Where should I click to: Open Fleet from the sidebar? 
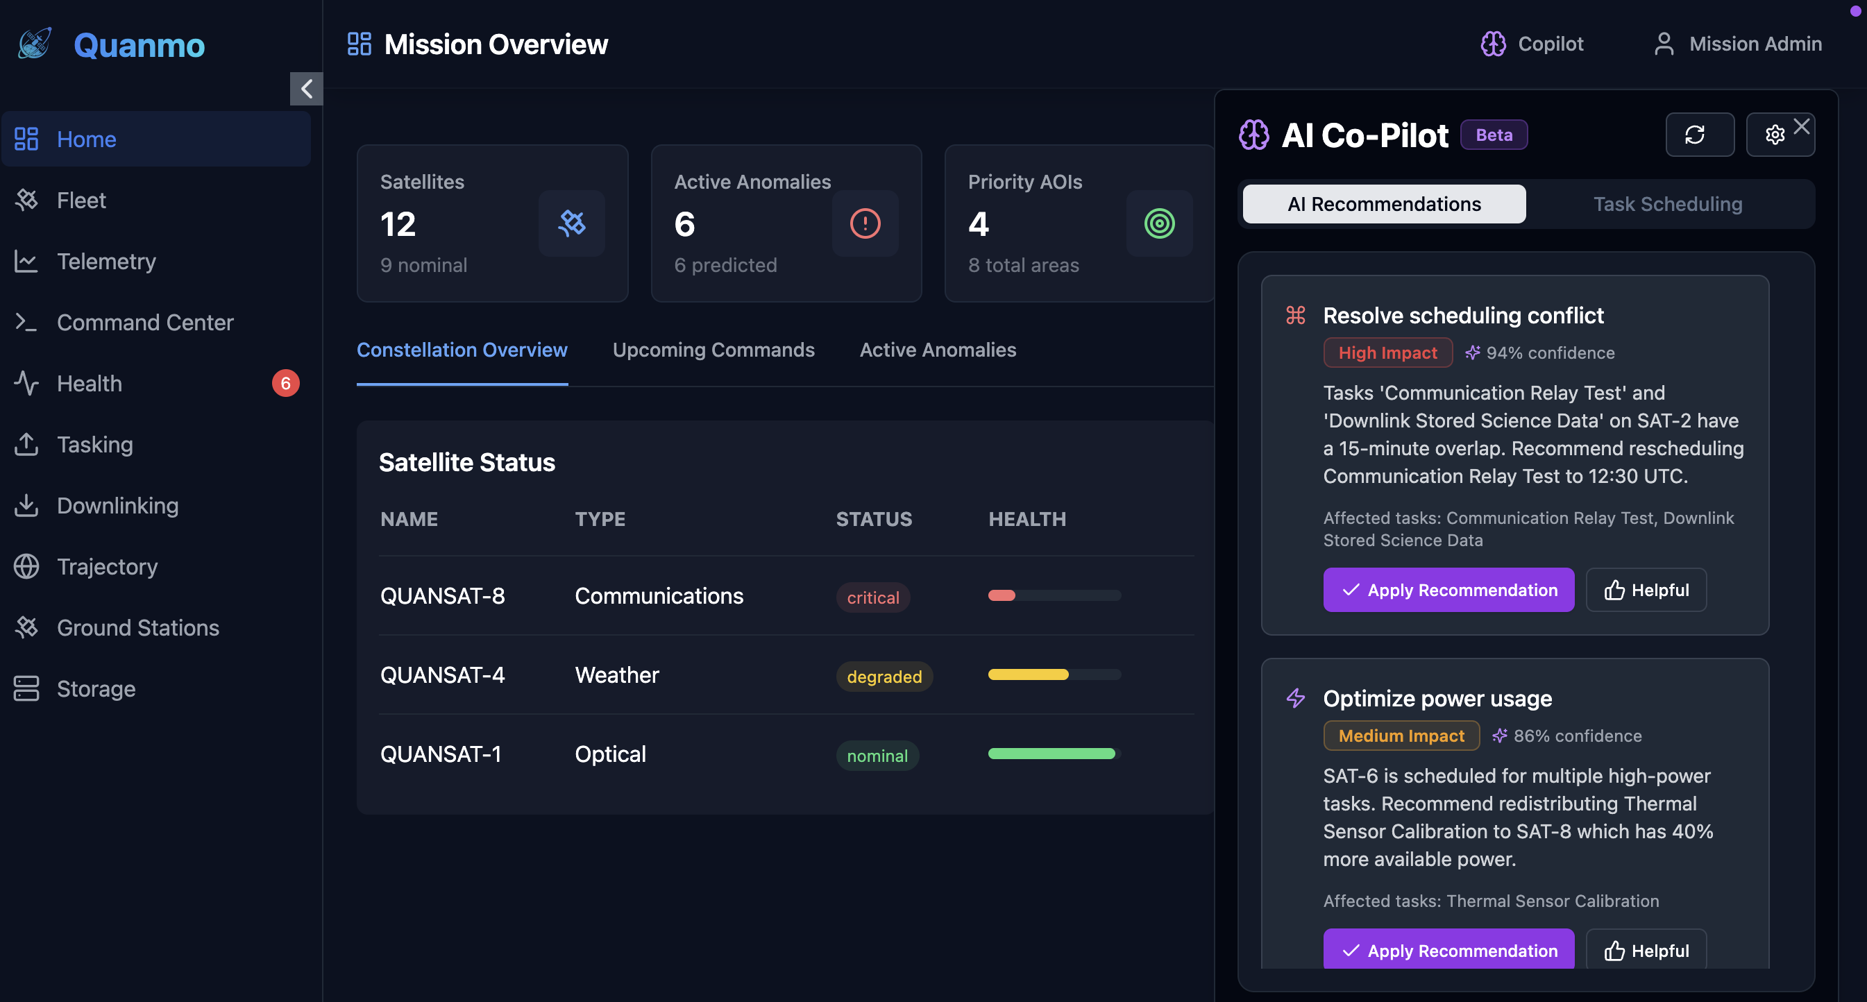click(x=81, y=200)
